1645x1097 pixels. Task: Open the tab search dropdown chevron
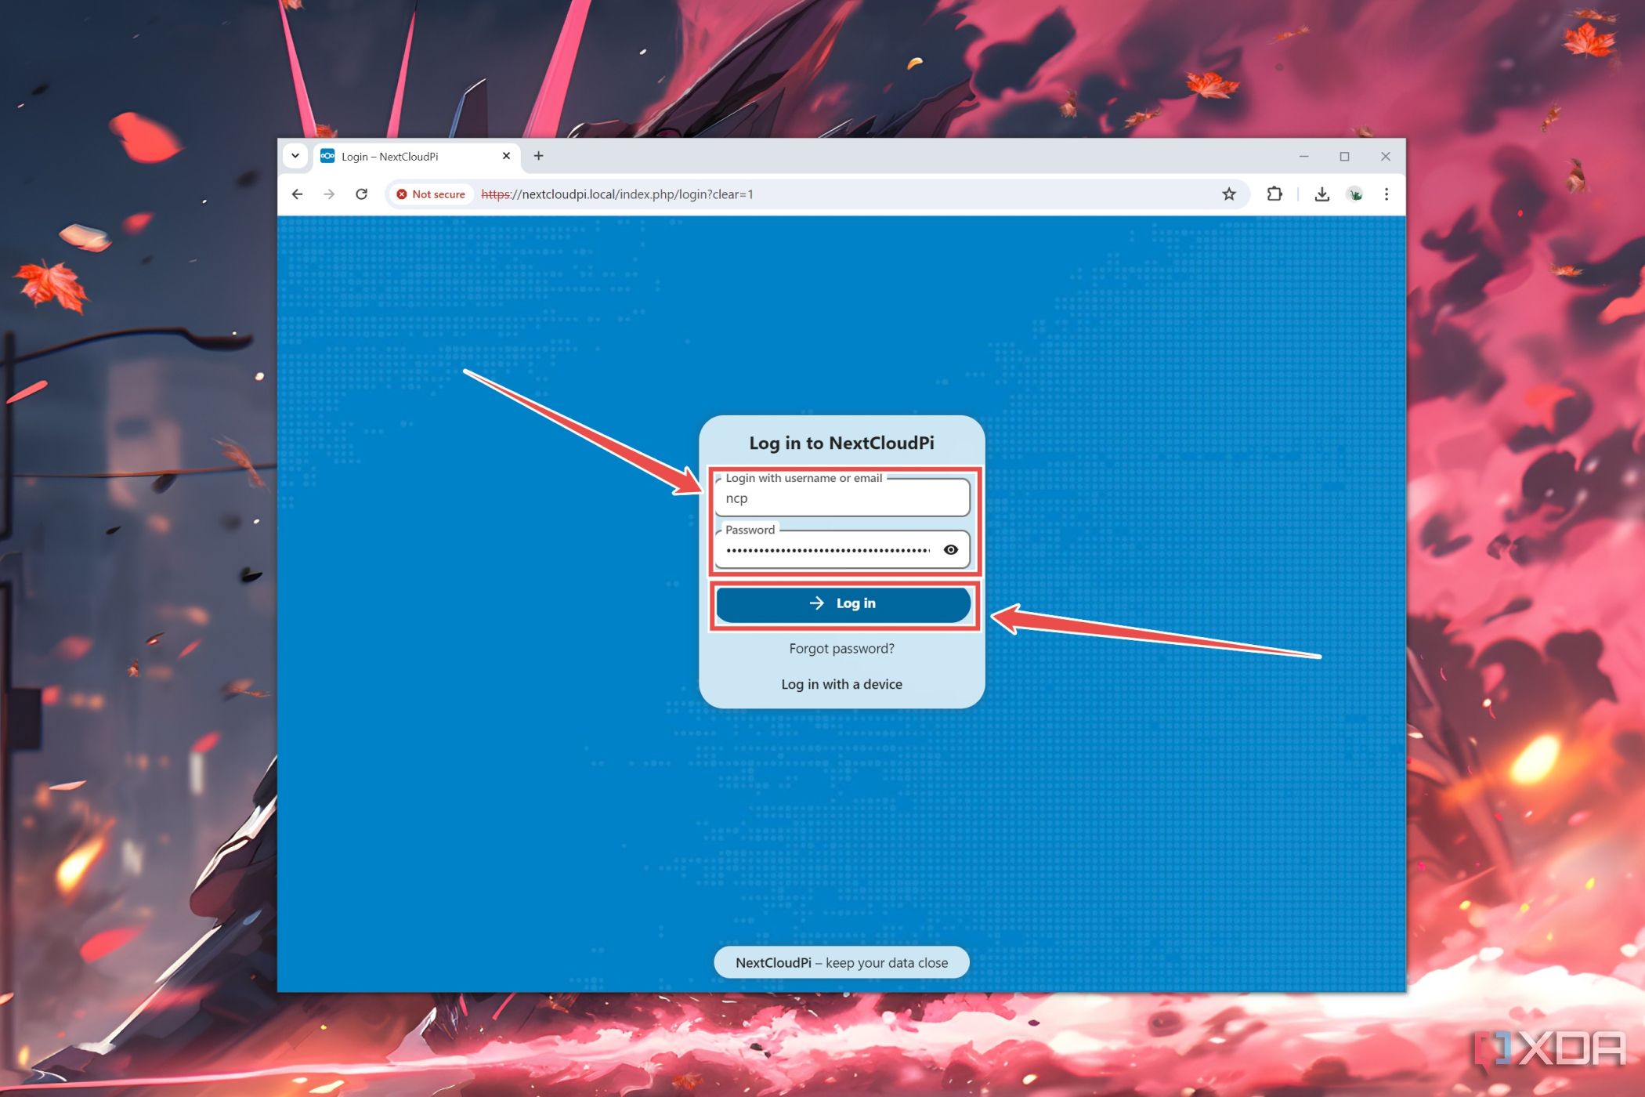pyautogui.click(x=295, y=156)
